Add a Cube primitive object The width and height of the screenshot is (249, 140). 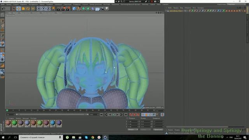tap(74, 9)
